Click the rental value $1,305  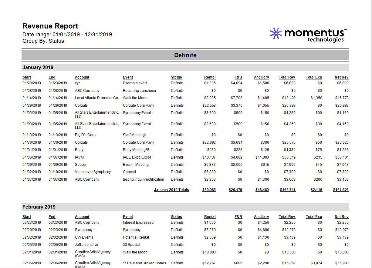pyautogui.click(x=210, y=83)
